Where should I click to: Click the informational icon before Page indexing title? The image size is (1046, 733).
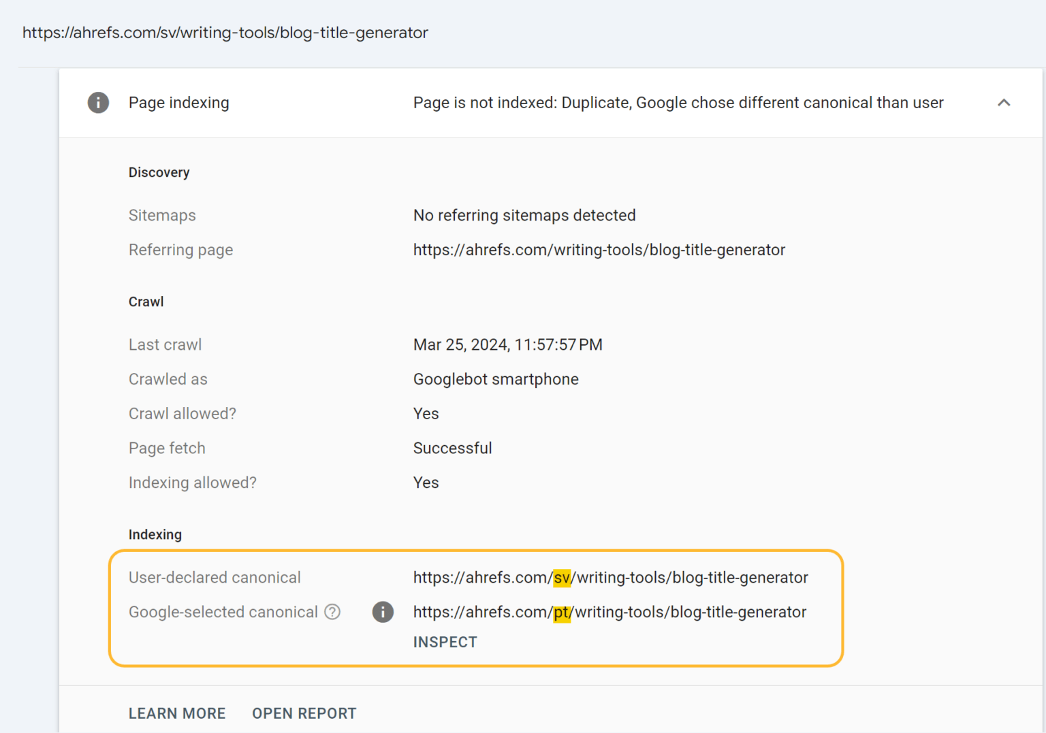click(98, 102)
